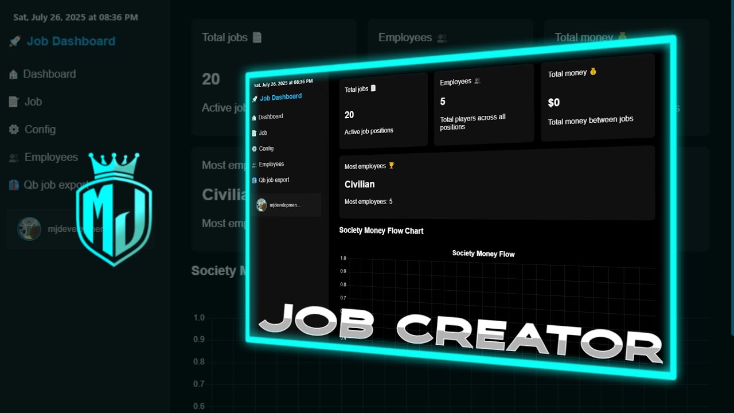Click the date and time text in the framed panel

click(x=283, y=83)
